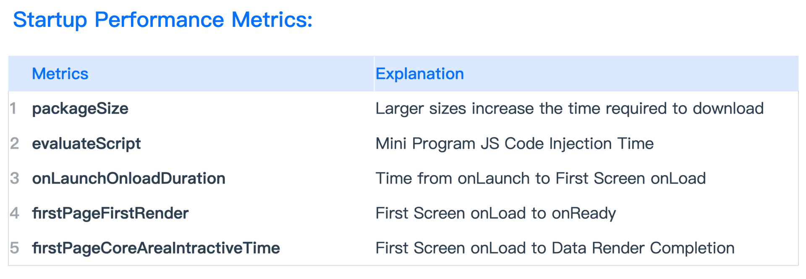Image resolution: width=806 pixels, height=279 pixels.
Task: Click 'First Screen onLoad to Data Render Completion'
Action: click(x=555, y=248)
